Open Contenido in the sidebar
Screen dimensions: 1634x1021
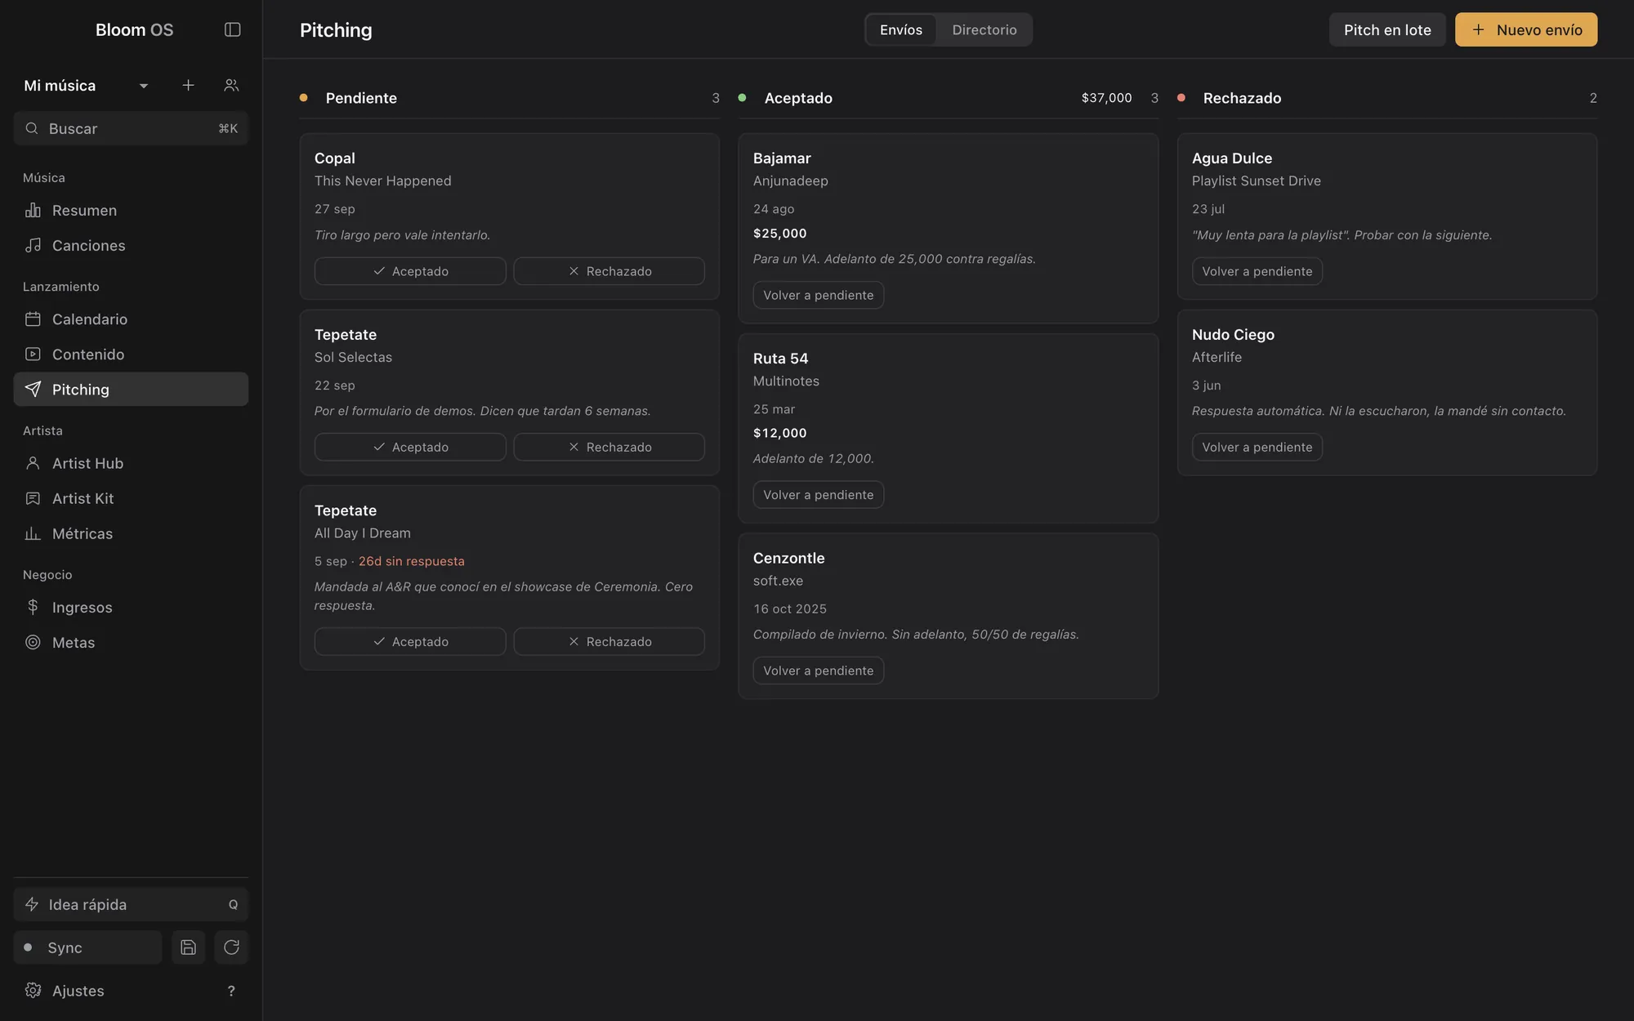pyautogui.click(x=131, y=354)
